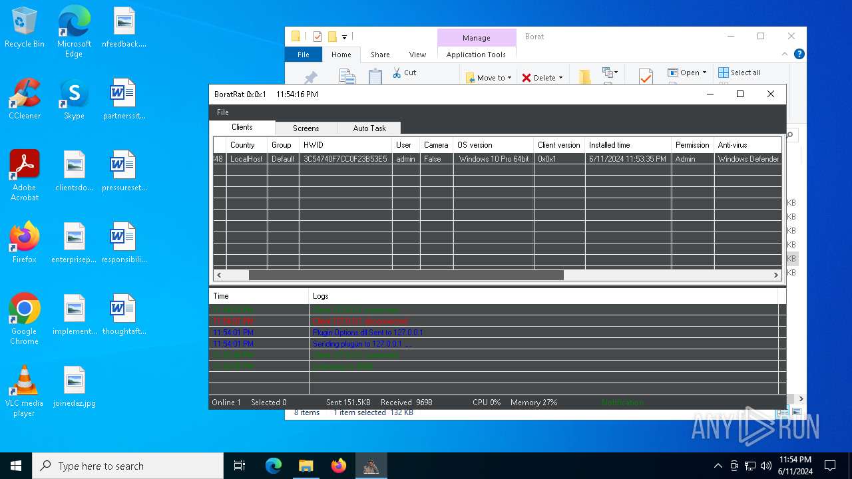Select partnerssit Word document on desktop
The image size is (852, 479).
coord(124,99)
